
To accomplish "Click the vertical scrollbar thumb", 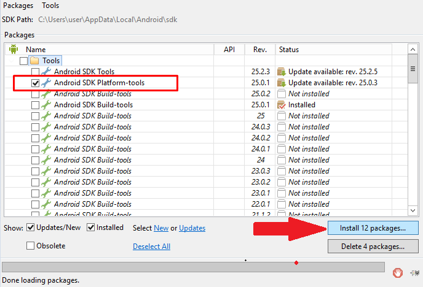I will (x=413, y=69).
